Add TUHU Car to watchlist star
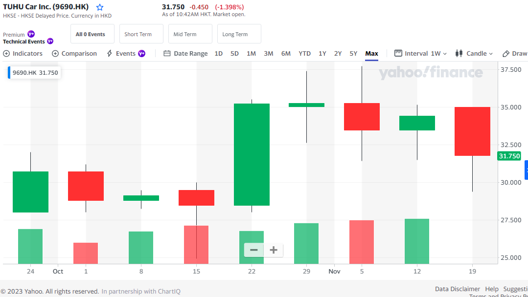The height and width of the screenshot is (297, 528). [100, 7]
